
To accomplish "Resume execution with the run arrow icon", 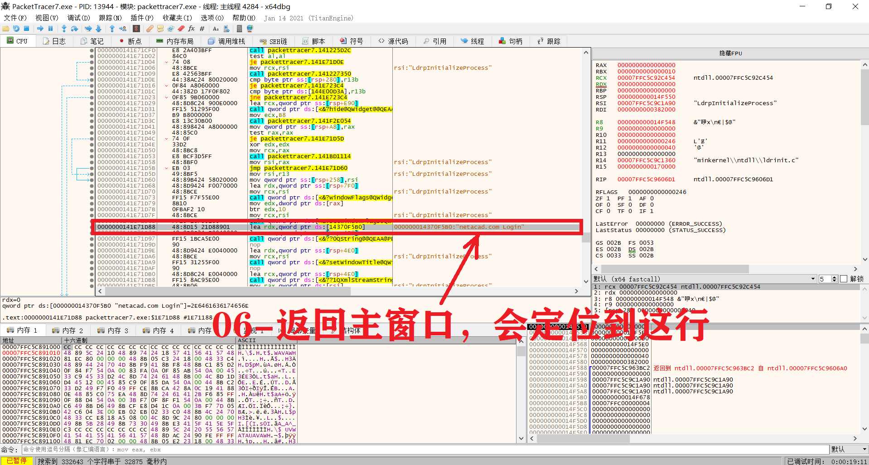I will 40,29.
